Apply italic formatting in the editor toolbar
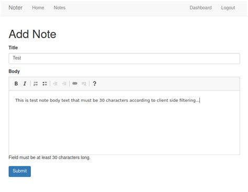The image size is (248, 192). pyautogui.click(x=25, y=83)
